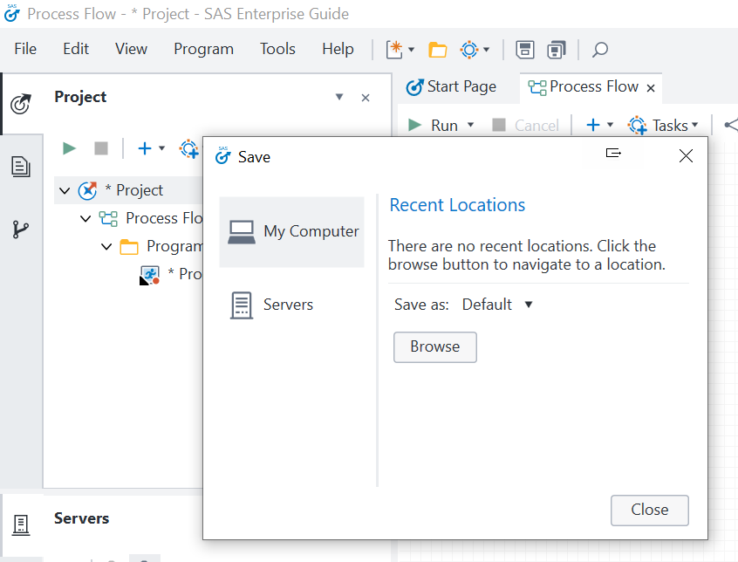
Task: Open the Save All icon on the toolbar
Action: pos(557,50)
